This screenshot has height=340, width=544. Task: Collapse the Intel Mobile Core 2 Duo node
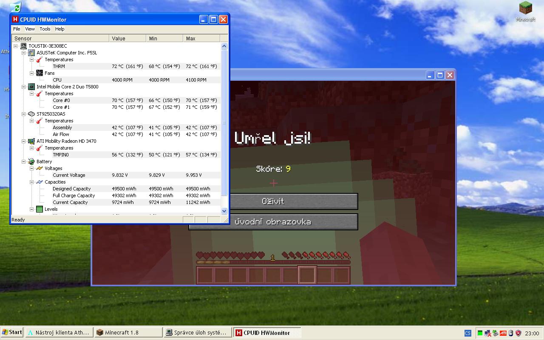[x=24, y=87]
